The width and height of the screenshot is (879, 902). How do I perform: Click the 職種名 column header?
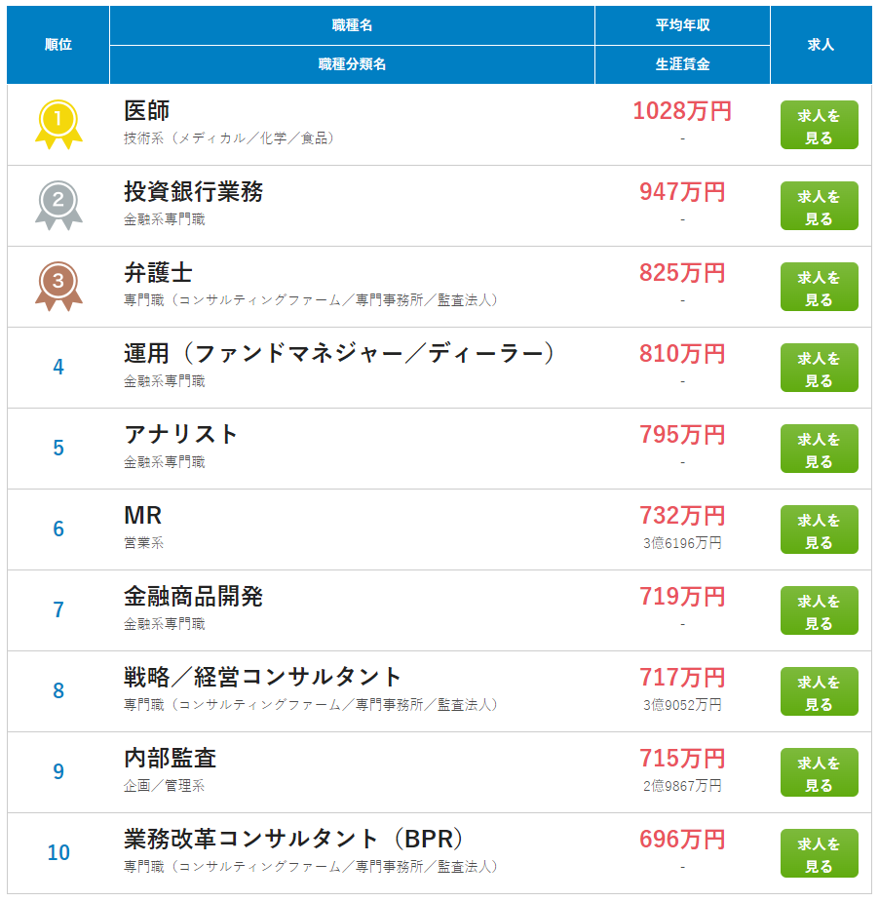pos(352,25)
